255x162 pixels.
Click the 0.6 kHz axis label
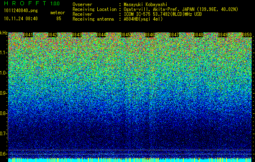pos(4,154)
